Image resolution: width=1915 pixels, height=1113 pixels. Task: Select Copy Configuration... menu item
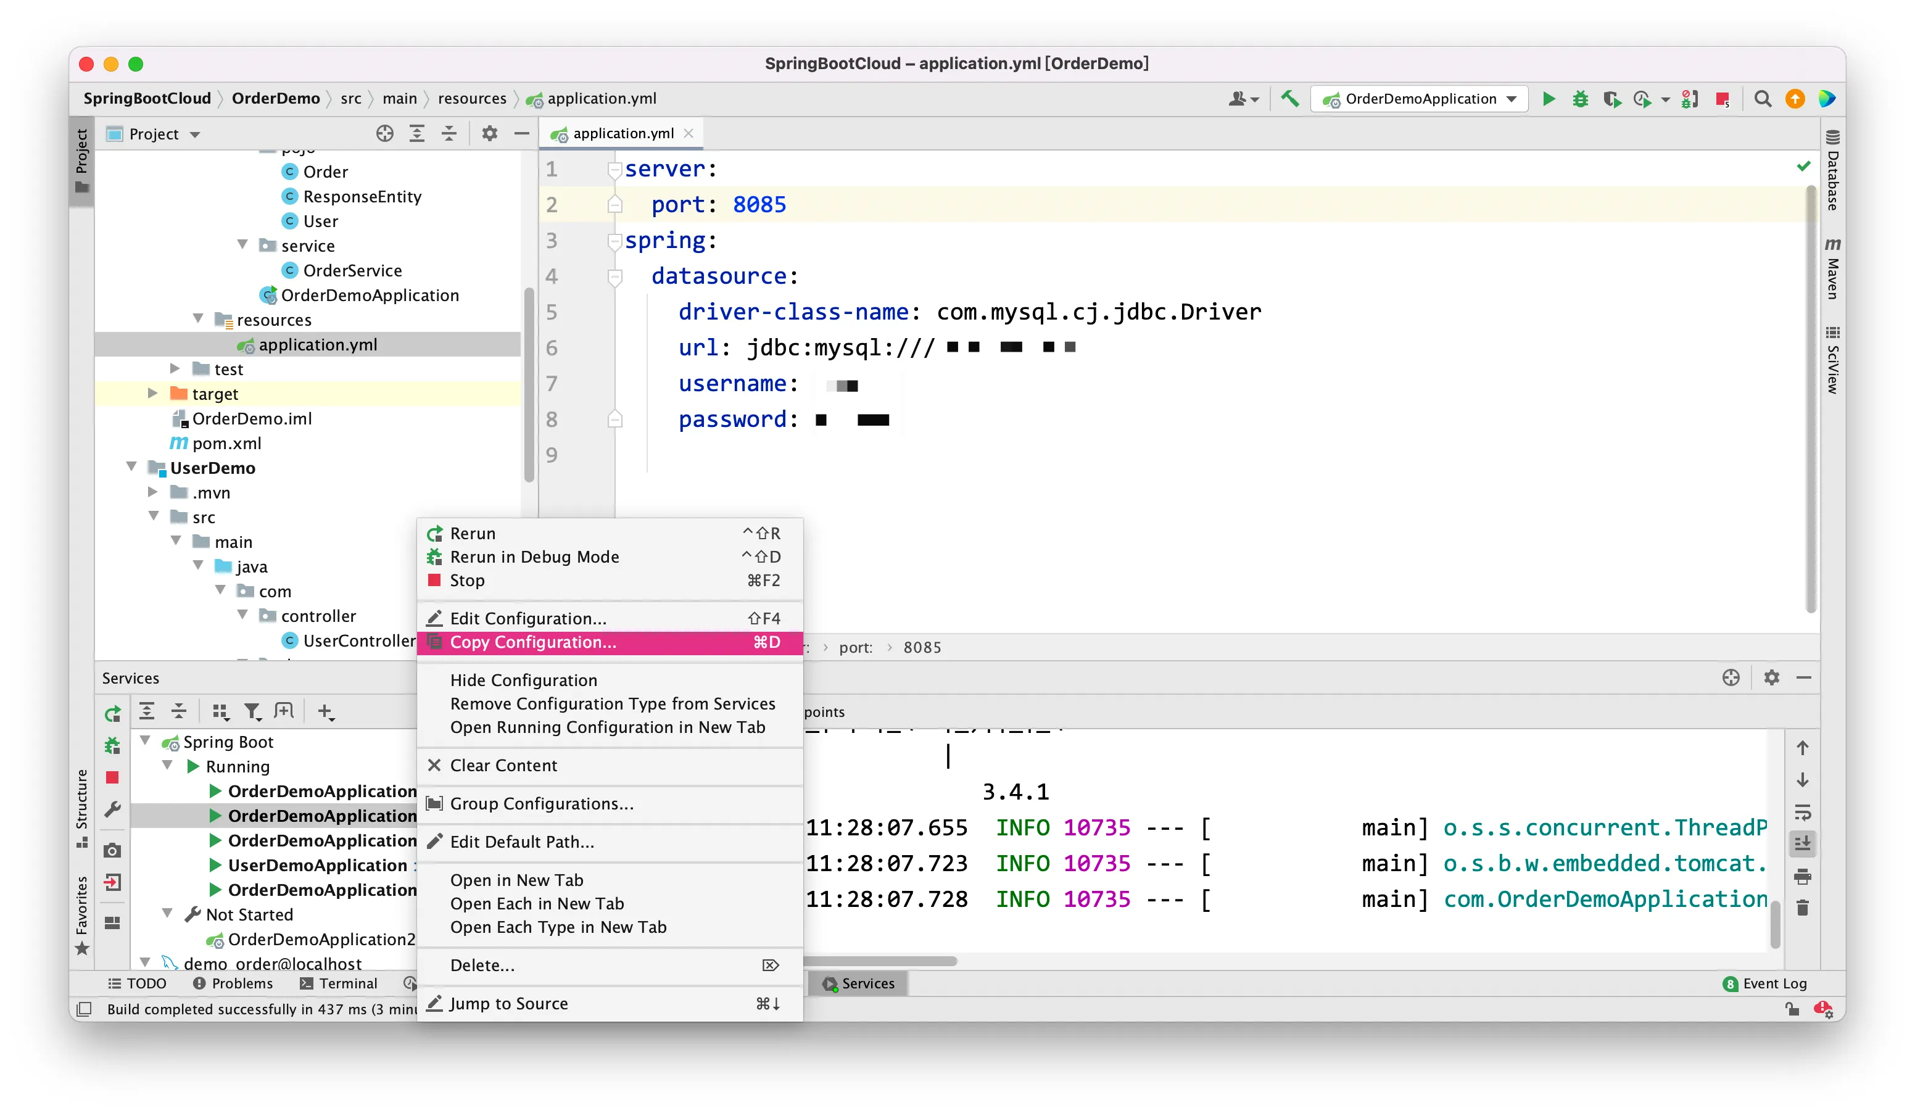tap(610, 643)
